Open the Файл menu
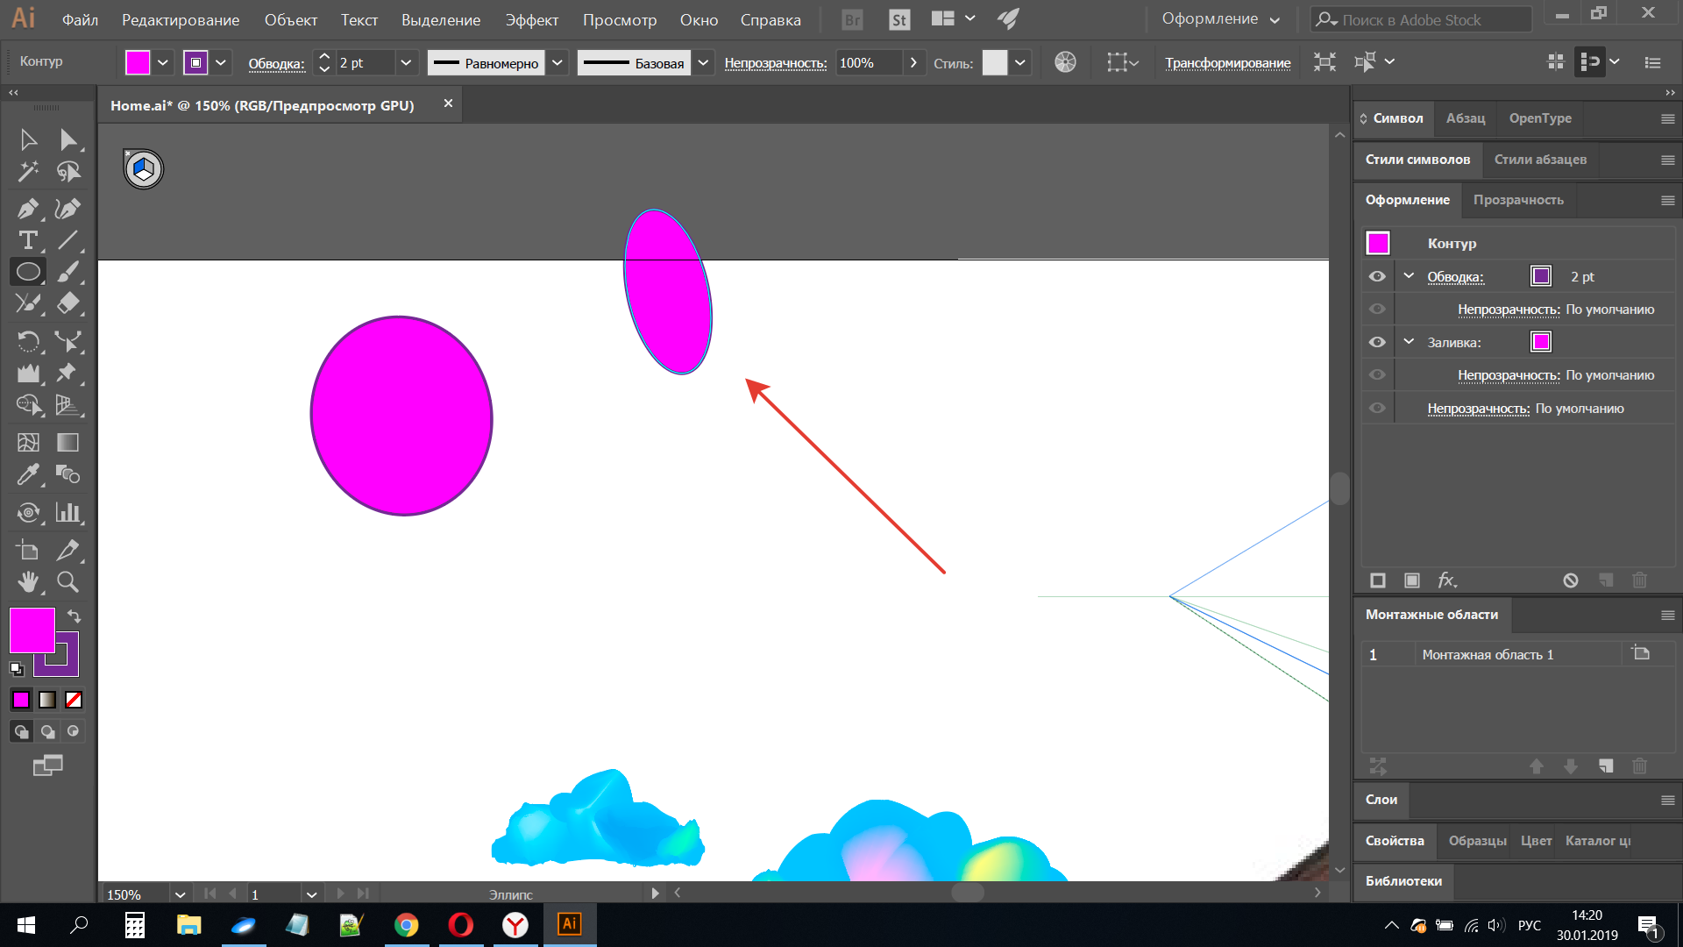1683x947 pixels. (80, 19)
